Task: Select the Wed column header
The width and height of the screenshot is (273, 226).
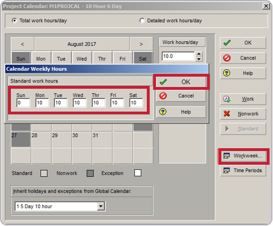Action: point(81,58)
